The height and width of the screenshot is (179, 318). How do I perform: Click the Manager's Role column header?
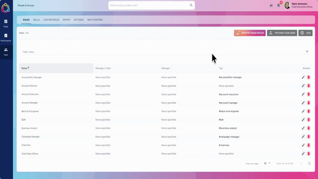[x=103, y=68]
